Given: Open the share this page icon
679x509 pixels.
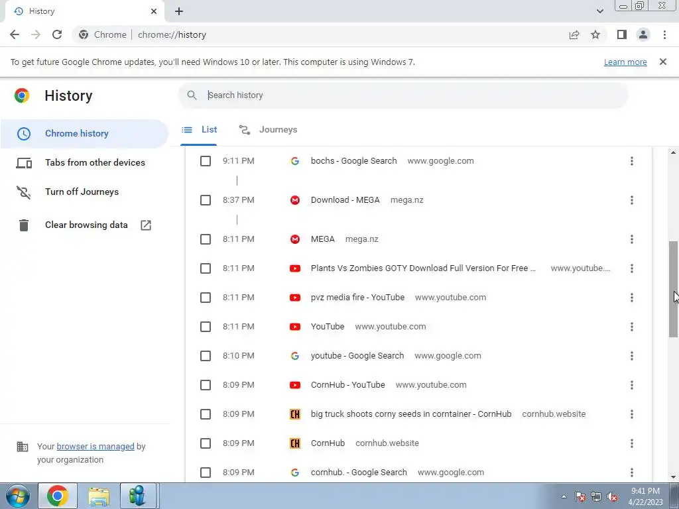Looking at the screenshot, I should tap(574, 34).
